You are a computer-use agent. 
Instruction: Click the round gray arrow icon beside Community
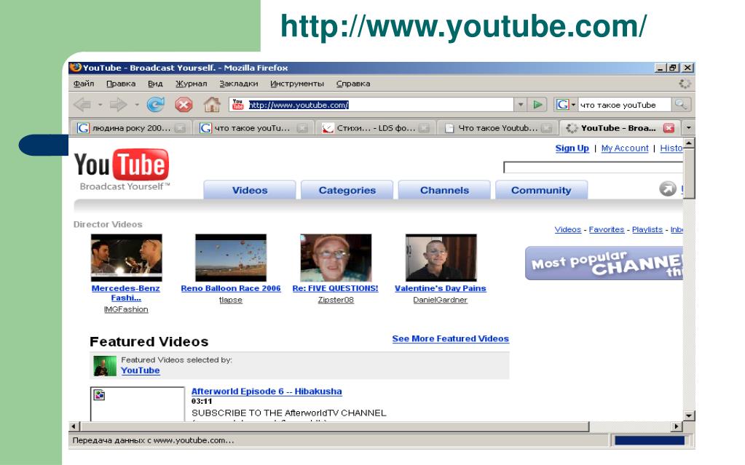(668, 189)
